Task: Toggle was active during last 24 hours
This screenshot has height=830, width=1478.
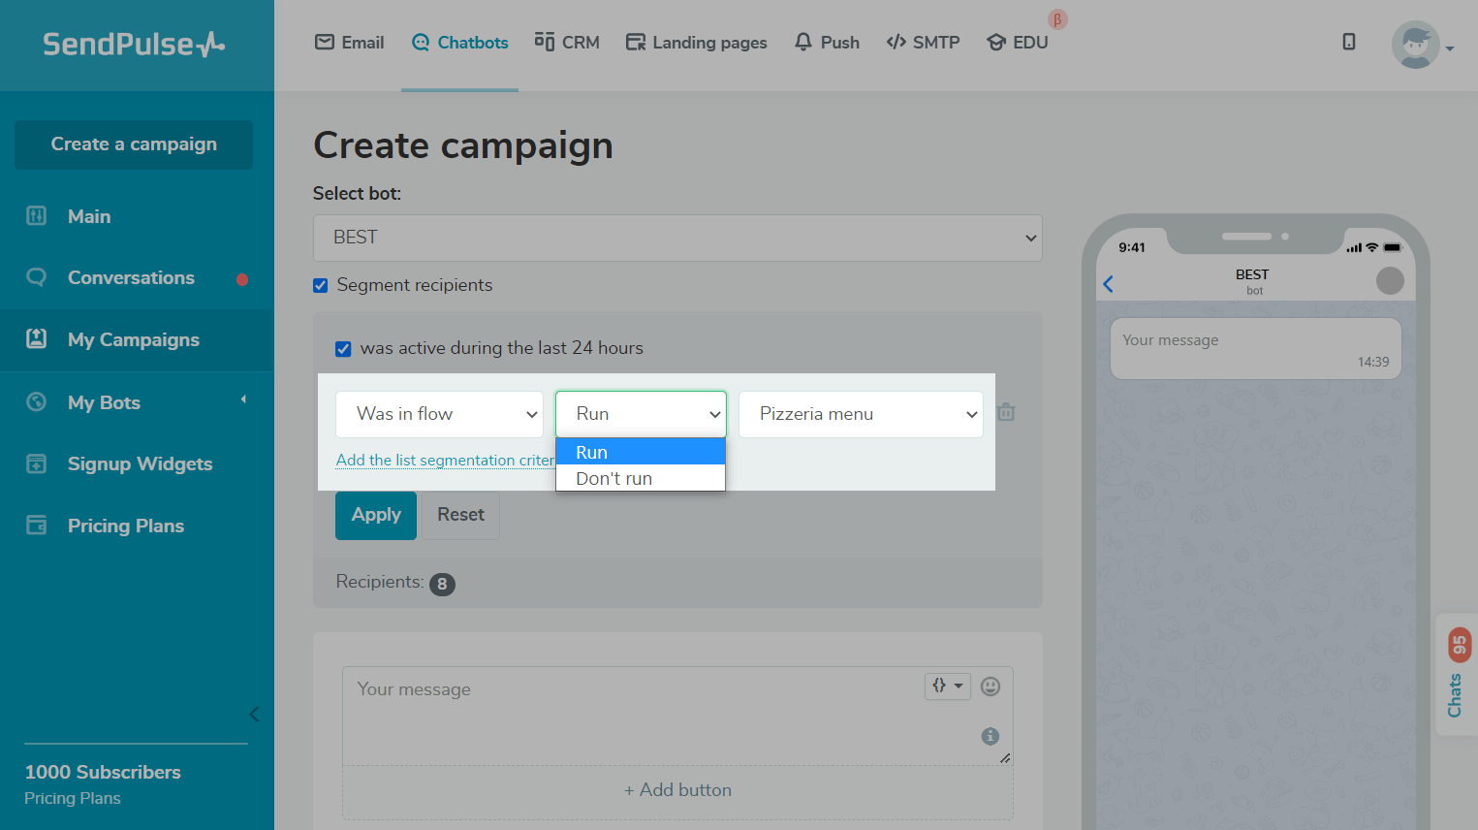Action: pos(343,349)
